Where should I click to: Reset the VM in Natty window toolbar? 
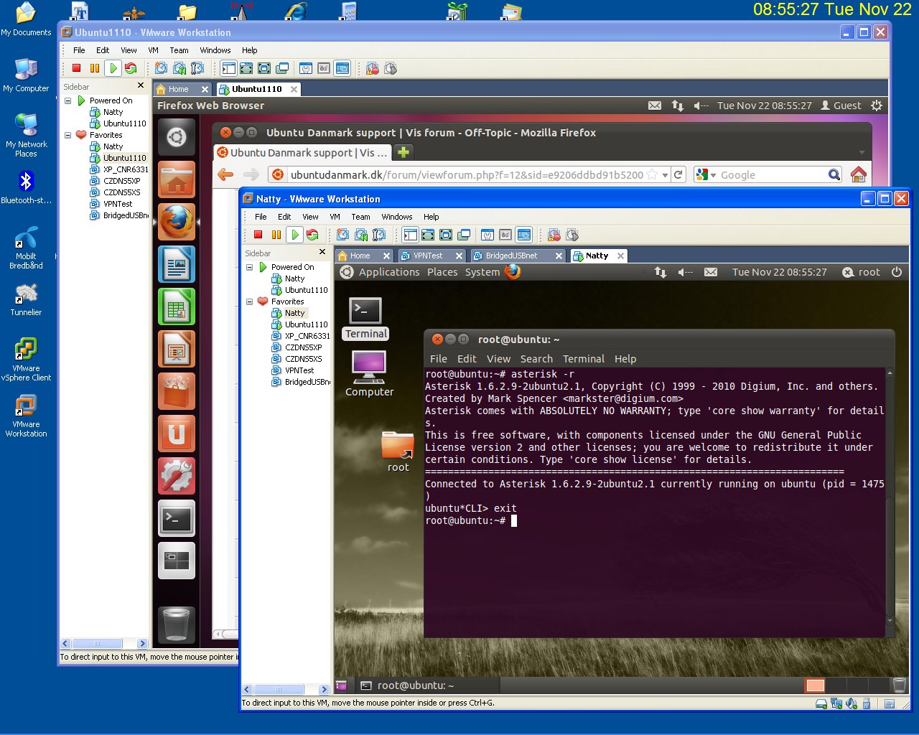[312, 235]
